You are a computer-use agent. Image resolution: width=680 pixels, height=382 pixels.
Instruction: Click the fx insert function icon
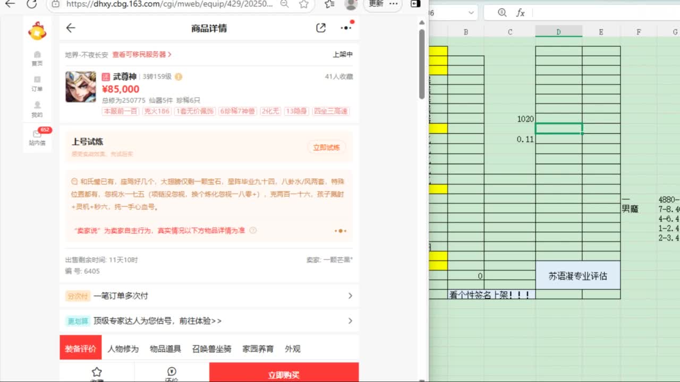pos(521,13)
